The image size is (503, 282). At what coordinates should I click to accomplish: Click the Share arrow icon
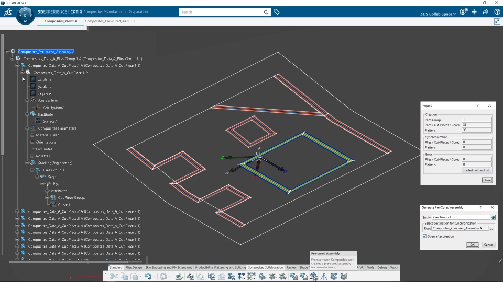click(x=486, y=12)
